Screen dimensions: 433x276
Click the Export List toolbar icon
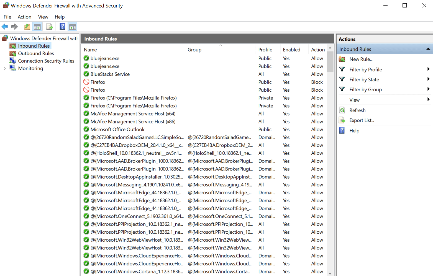49,26
